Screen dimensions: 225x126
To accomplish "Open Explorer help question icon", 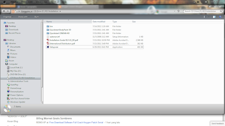I will (220, 17).
